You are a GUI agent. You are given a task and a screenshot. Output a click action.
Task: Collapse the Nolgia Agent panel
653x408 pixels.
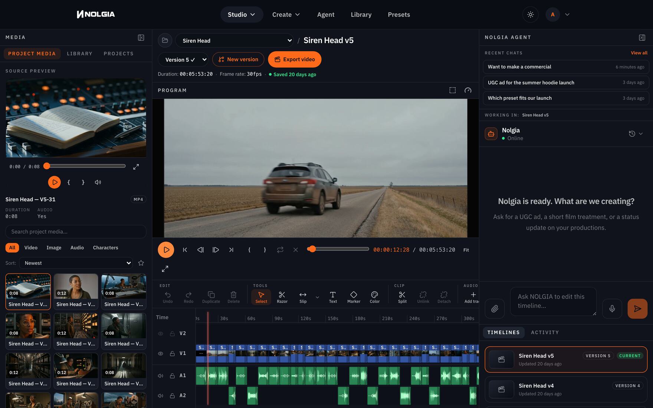pyautogui.click(x=642, y=37)
